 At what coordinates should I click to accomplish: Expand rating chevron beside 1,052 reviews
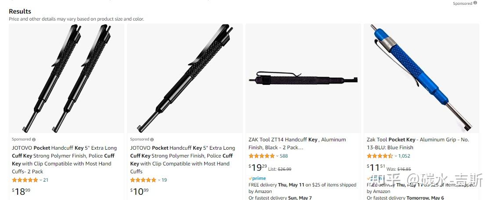point(395,156)
